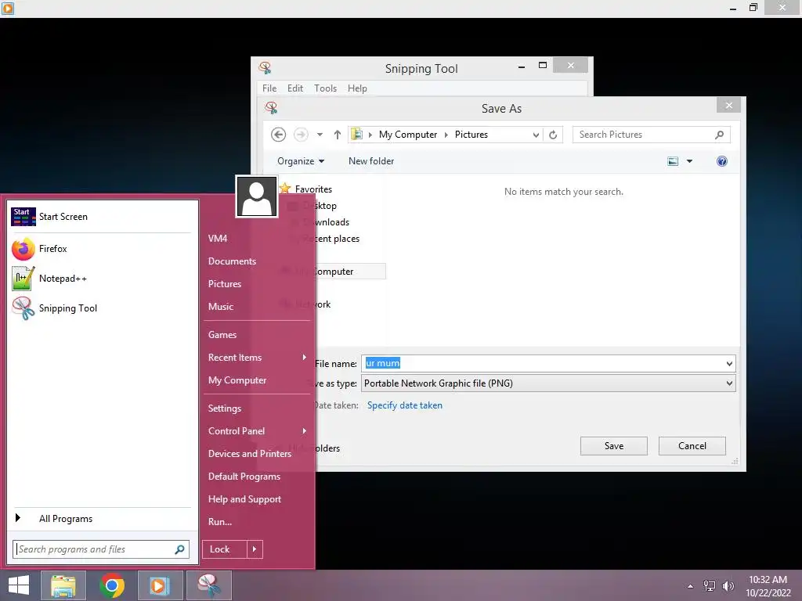Open Google Chrome from the taskbar
The image size is (802, 601).
[x=112, y=585]
